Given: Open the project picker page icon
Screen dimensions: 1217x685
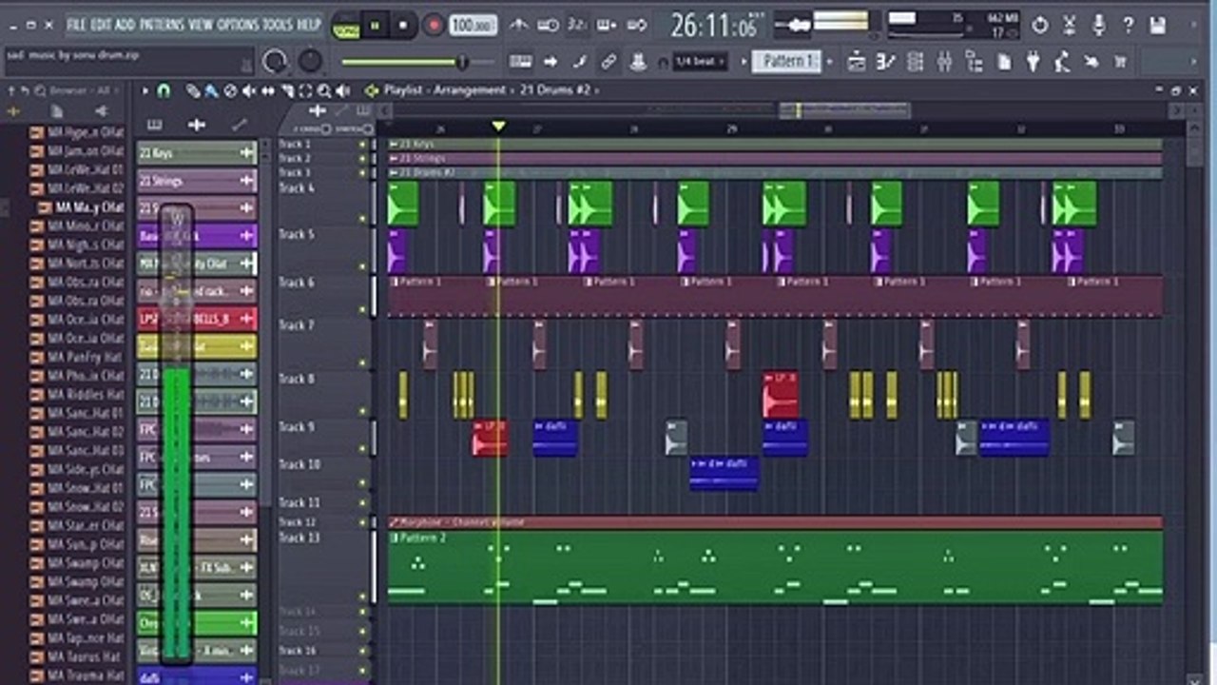Looking at the screenshot, I should point(1004,62).
